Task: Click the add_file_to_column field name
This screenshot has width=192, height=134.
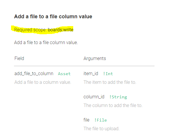Action: (34, 74)
